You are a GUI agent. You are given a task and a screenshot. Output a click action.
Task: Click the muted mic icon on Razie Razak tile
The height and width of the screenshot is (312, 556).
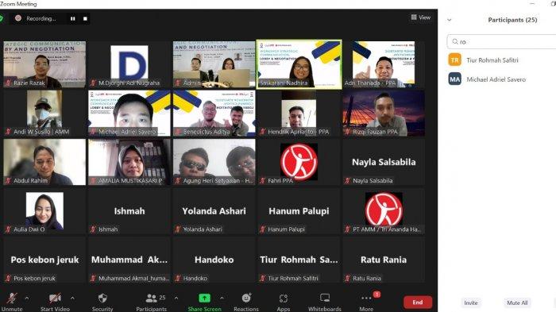tap(8, 83)
